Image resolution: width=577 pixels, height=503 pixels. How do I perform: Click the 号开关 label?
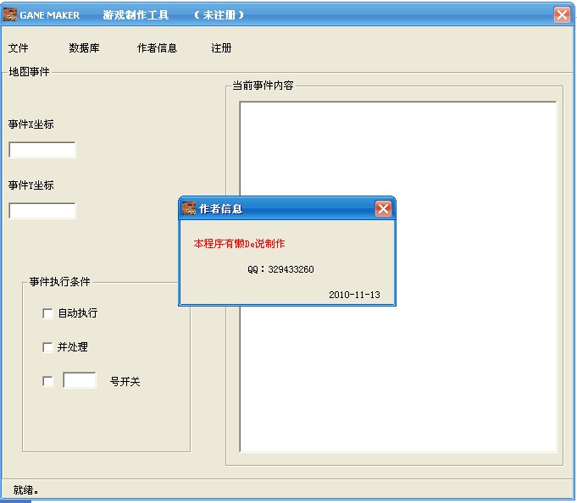pyautogui.click(x=125, y=381)
